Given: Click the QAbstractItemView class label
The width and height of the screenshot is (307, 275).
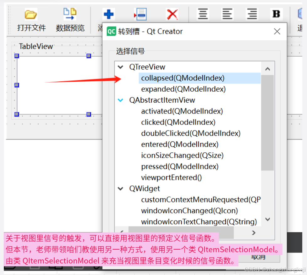Looking at the screenshot, I should (x=162, y=100).
